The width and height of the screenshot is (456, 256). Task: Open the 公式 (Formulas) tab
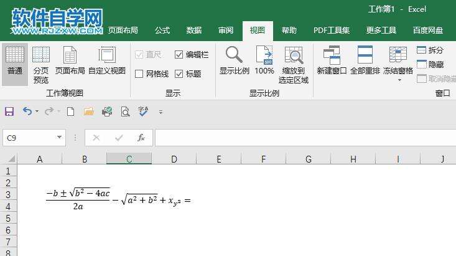[x=162, y=31]
